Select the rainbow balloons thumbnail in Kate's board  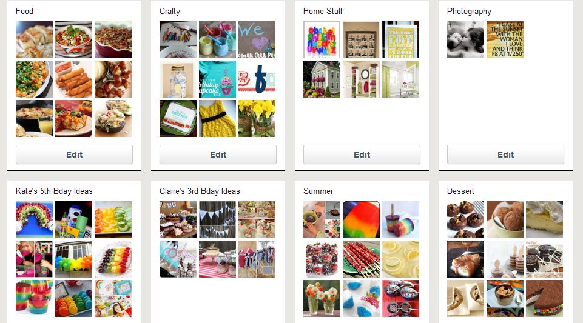[73, 259]
